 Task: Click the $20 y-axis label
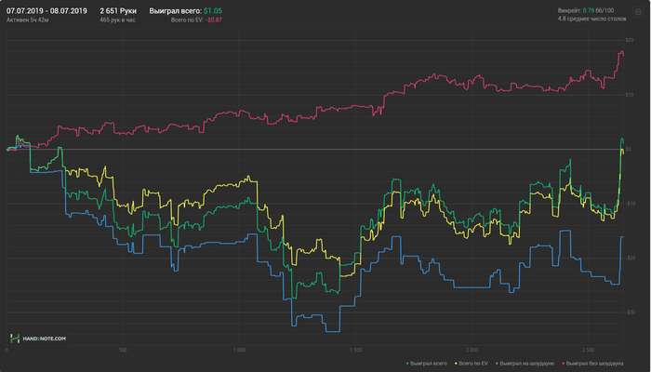pyautogui.click(x=629, y=40)
